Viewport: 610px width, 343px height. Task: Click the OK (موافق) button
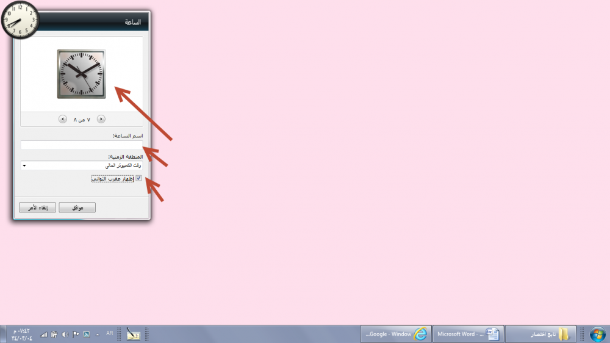tap(77, 208)
